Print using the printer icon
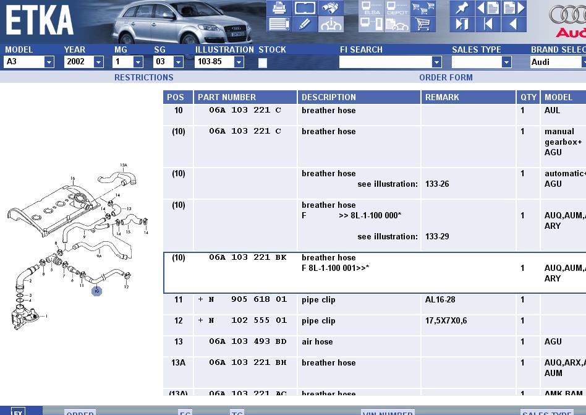The image size is (586, 415). point(279,8)
